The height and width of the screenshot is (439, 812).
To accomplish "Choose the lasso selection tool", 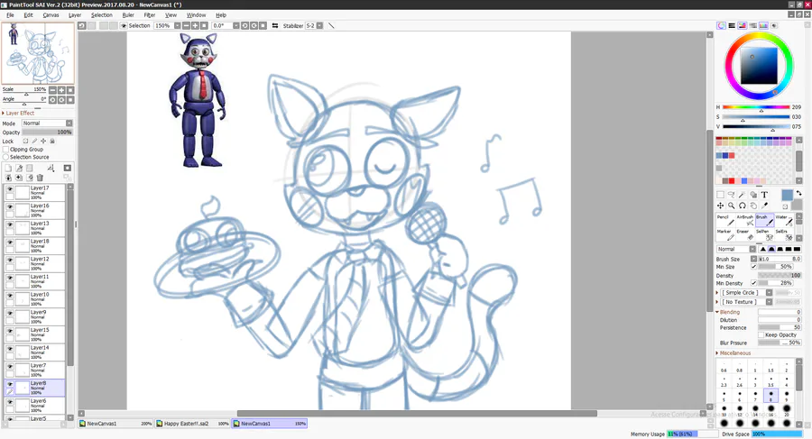I will [731, 195].
